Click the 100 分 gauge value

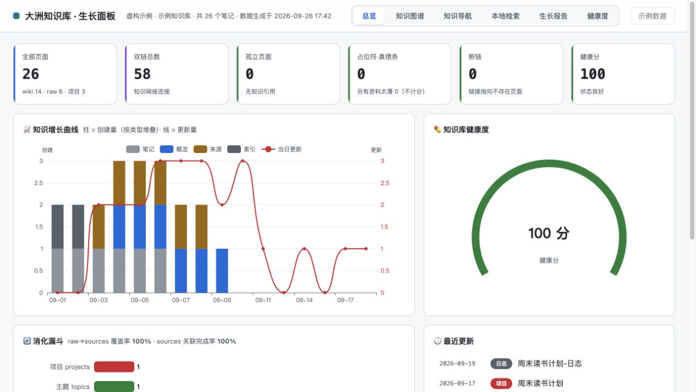click(x=549, y=233)
